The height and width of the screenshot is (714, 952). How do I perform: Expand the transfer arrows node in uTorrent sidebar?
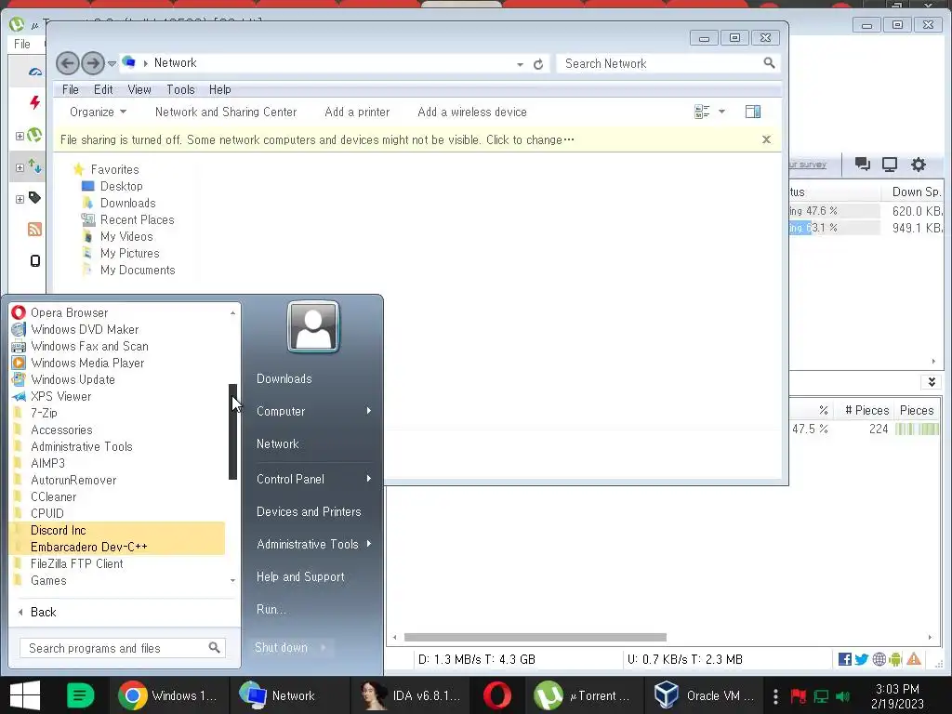(x=20, y=167)
